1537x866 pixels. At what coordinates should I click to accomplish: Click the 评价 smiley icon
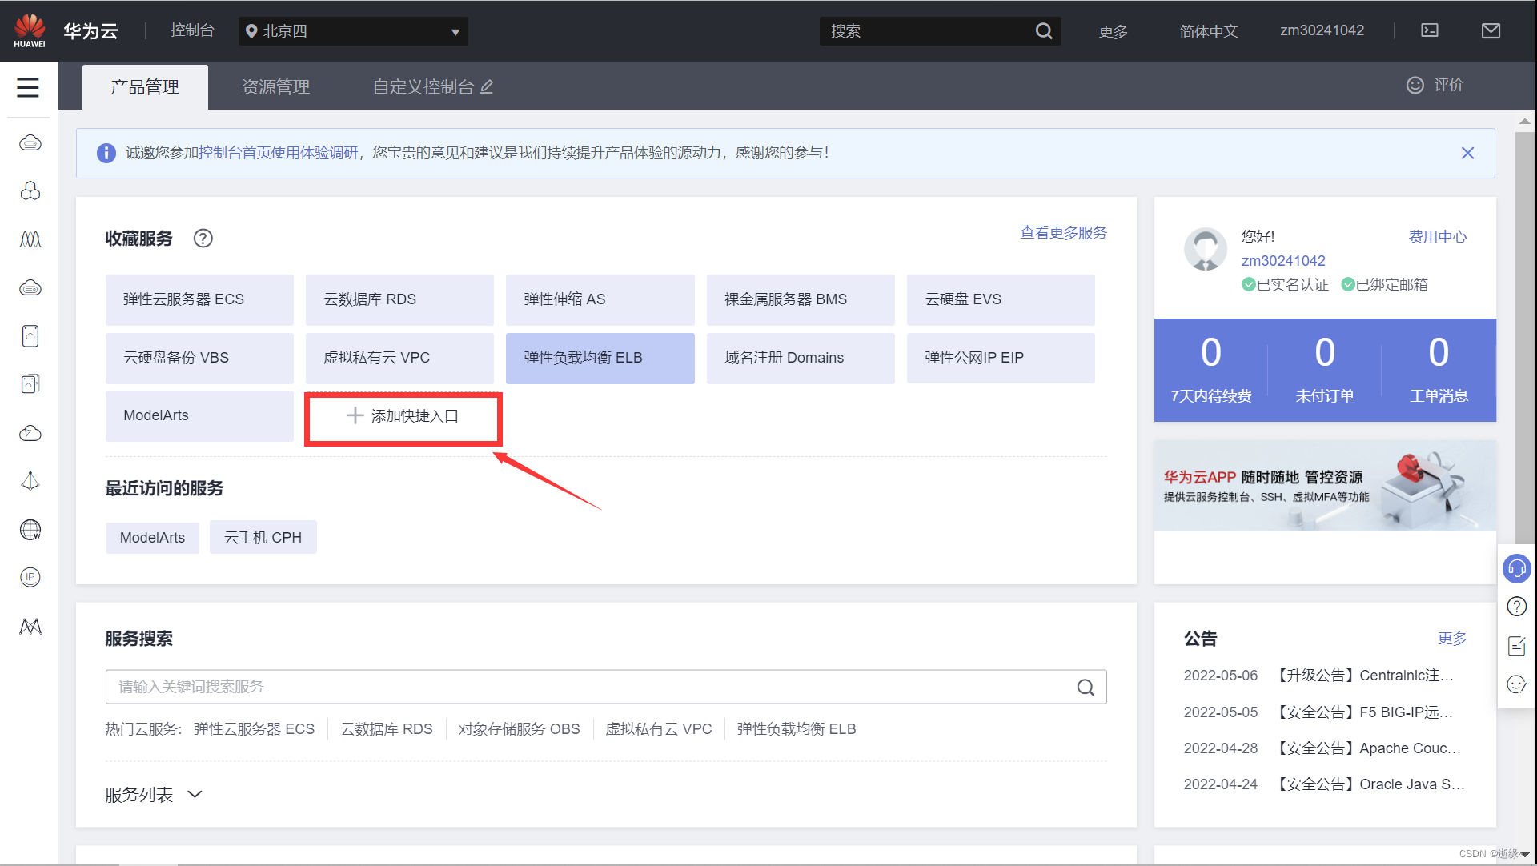[1415, 85]
